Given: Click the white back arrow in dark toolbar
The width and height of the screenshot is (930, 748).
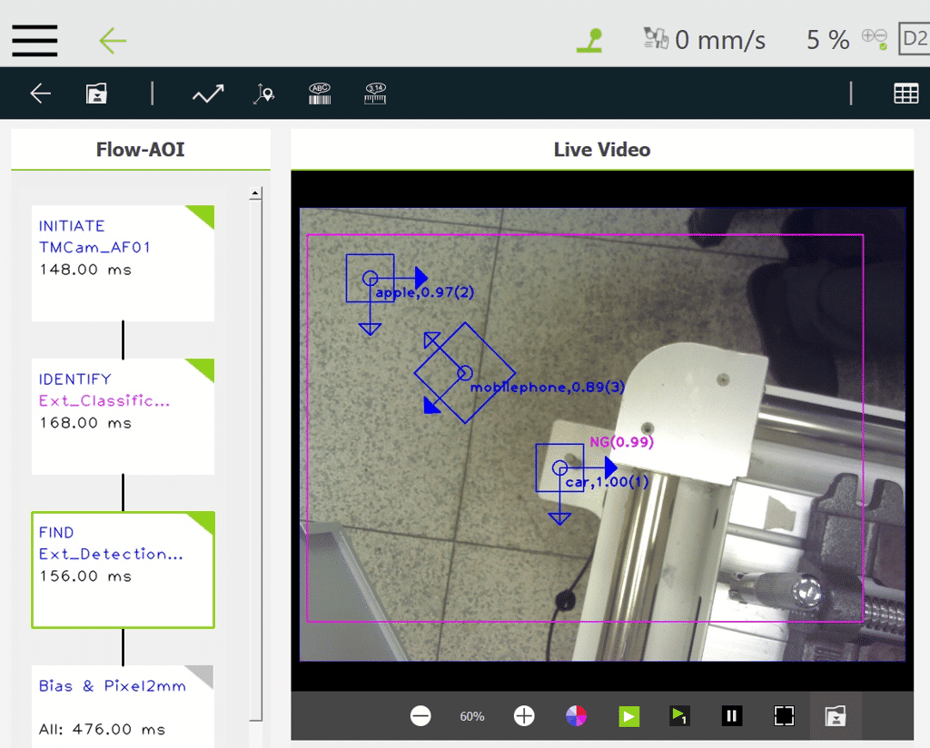Looking at the screenshot, I should (x=40, y=93).
